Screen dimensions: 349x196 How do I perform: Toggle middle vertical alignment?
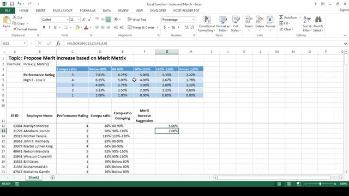coord(103,20)
